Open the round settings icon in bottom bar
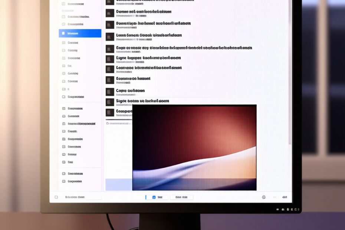This screenshot has height=230, width=345. pos(264,197)
